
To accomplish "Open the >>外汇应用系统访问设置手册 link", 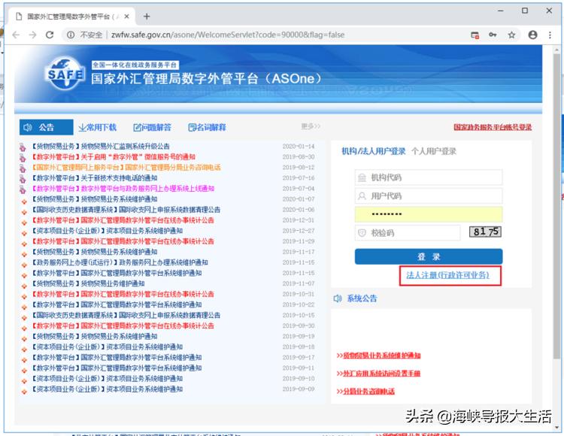I will (378, 374).
